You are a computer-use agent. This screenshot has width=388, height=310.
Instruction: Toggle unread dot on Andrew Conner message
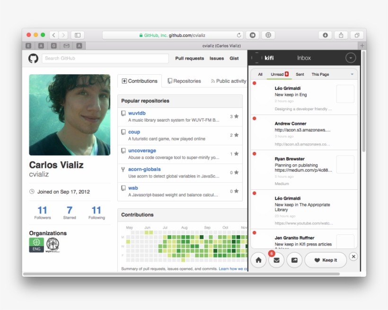(x=254, y=118)
